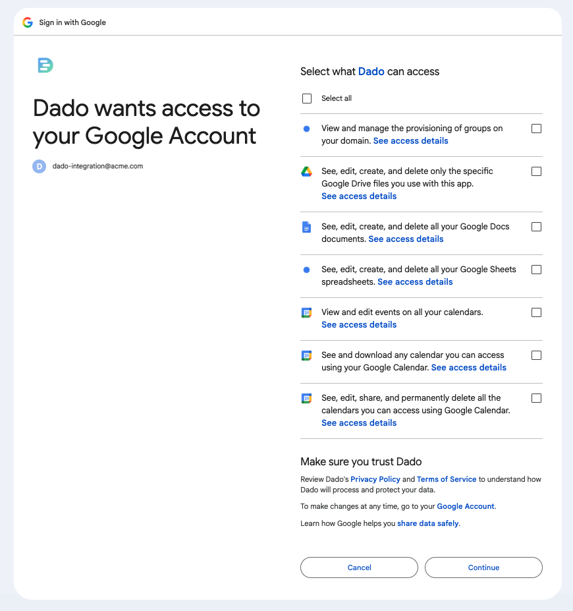The width and height of the screenshot is (573, 611).
Task: Click the blue dot beside Google Sheets permission
Action: point(307,270)
